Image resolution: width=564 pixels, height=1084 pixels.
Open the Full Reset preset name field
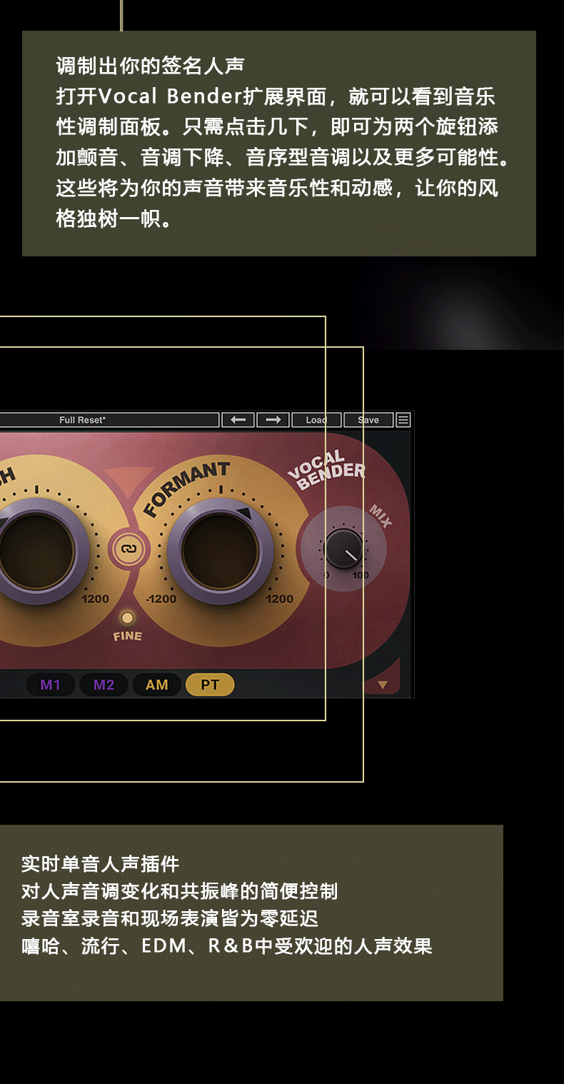[109, 420]
